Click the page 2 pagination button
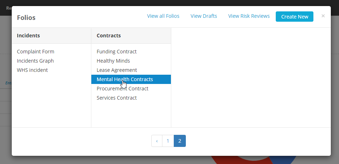Viewport: 339px width, 164px height. coord(180,141)
